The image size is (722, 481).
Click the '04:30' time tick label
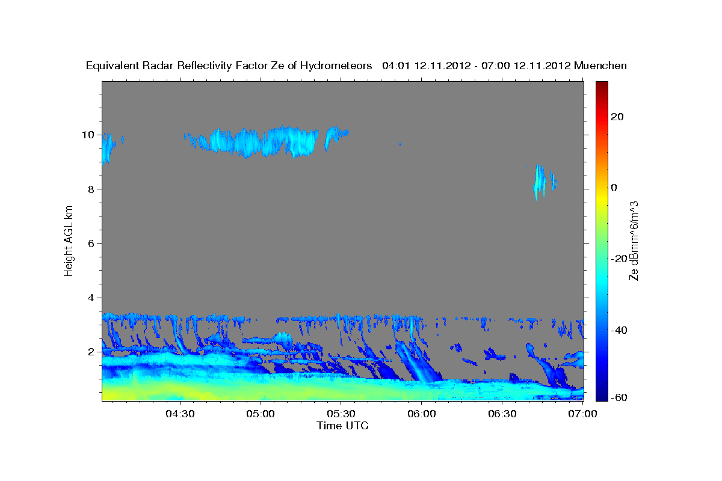(180, 414)
